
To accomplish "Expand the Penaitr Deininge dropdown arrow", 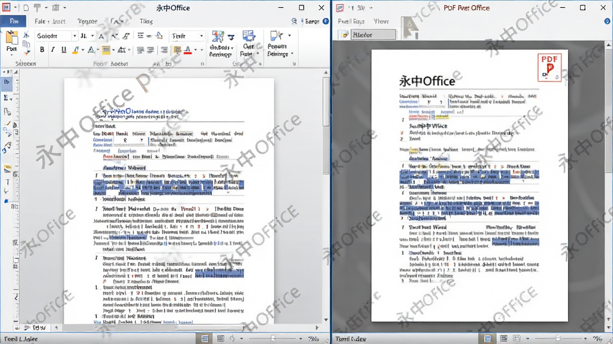I will pyautogui.click(x=292, y=54).
